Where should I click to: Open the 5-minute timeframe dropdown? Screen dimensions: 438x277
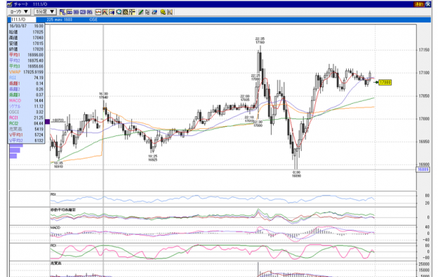[45, 12]
